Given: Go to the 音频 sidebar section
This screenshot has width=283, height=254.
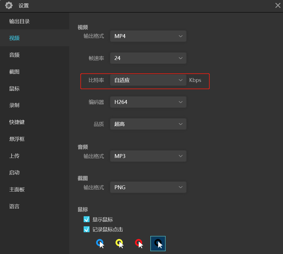Looking at the screenshot, I should click(x=14, y=55).
